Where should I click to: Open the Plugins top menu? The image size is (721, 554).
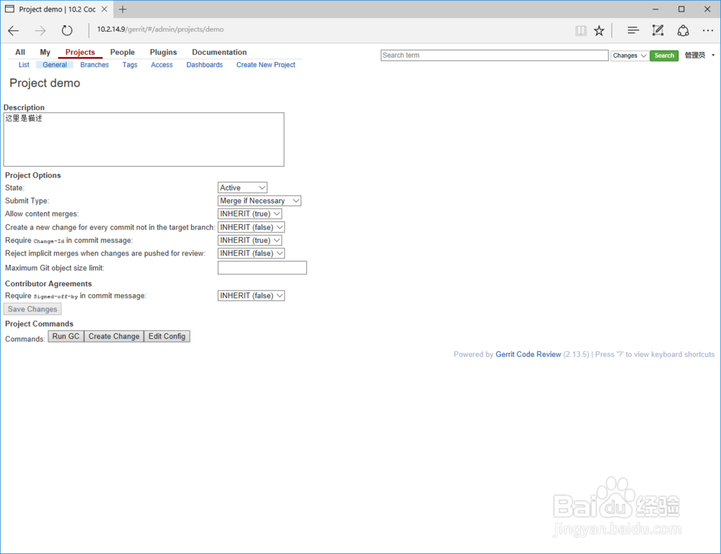[x=163, y=52]
